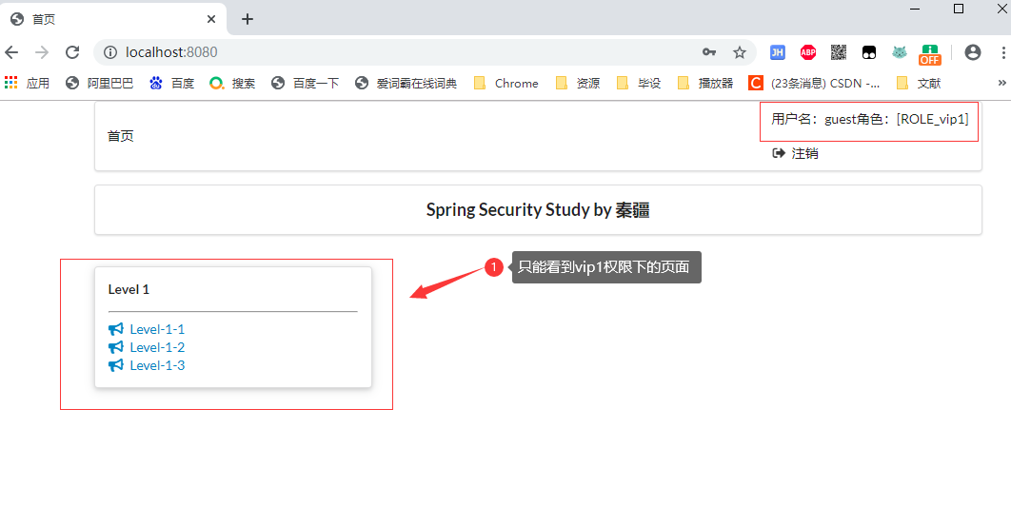Open the green OFF extension icon
The image size is (1011, 526).
930,54
